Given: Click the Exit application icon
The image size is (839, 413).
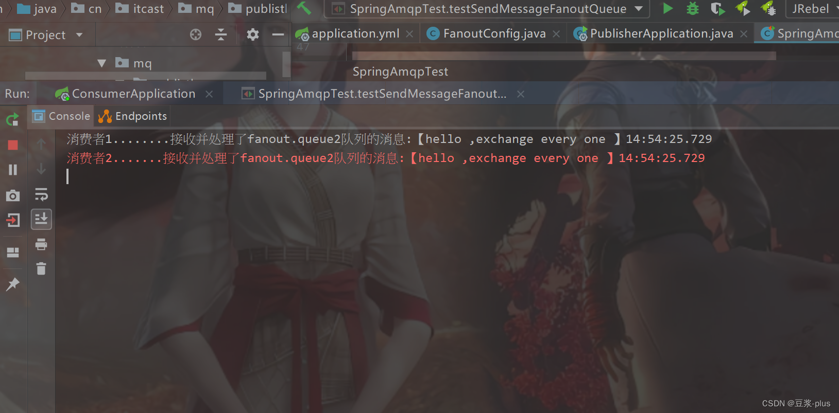Looking at the screenshot, I should tap(13, 220).
